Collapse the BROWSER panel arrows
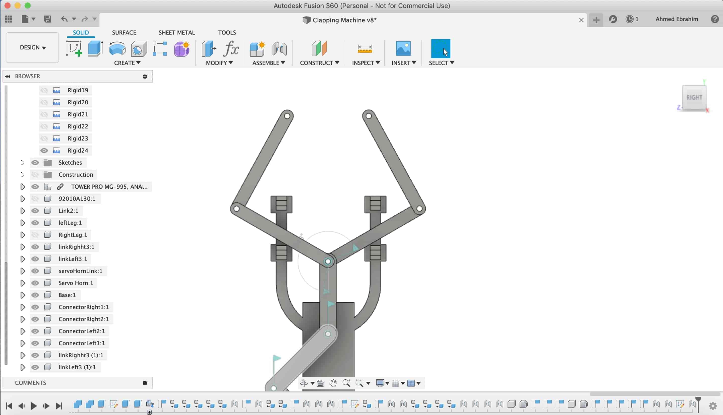Image resolution: width=723 pixels, height=415 pixels. click(8, 76)
